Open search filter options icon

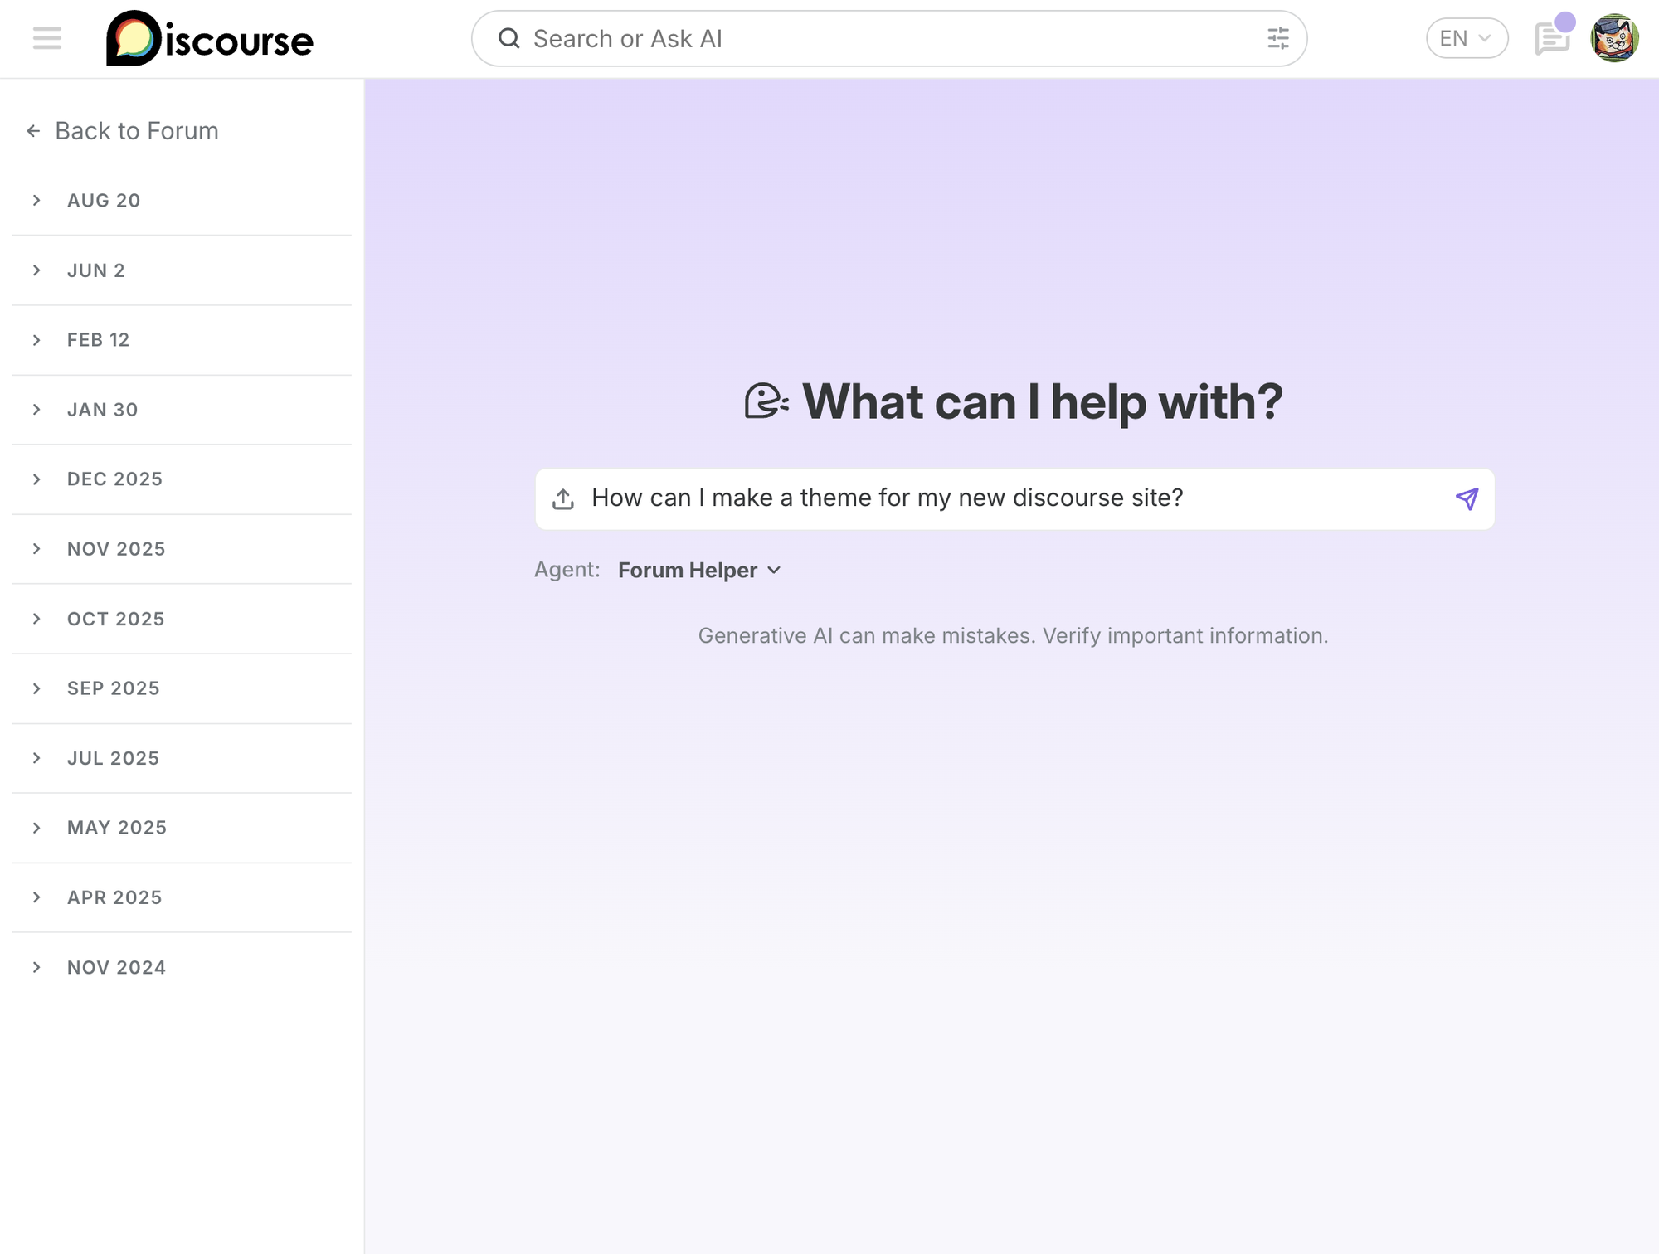click(x=1278, y=38)
